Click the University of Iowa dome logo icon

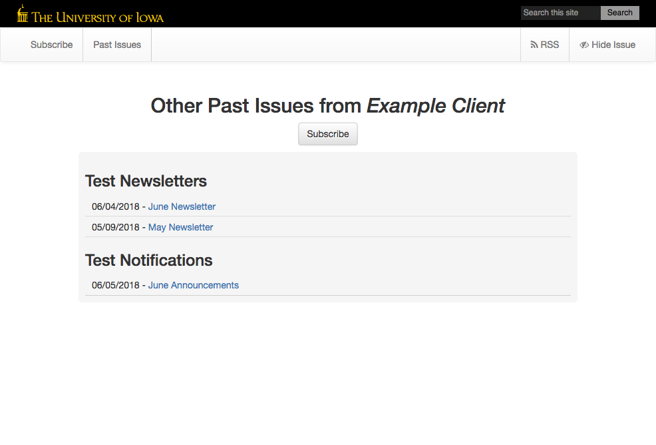[23, 14]
